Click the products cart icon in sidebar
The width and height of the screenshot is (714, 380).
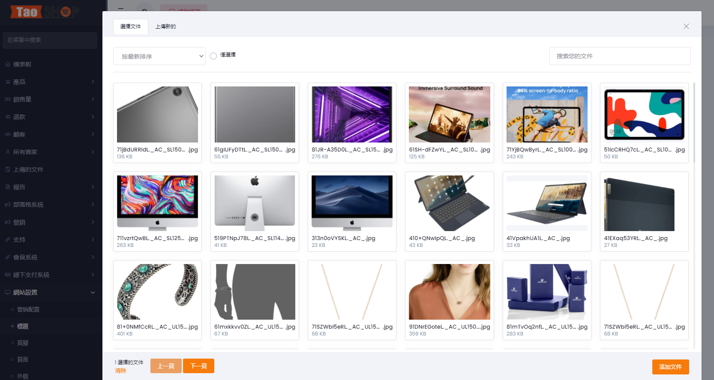tap(8, 82)
